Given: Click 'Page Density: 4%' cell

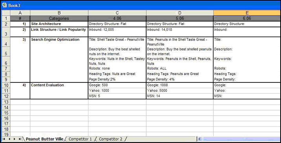Looking at the screenshot, I should pyautogui.click(x=180, y=79).
